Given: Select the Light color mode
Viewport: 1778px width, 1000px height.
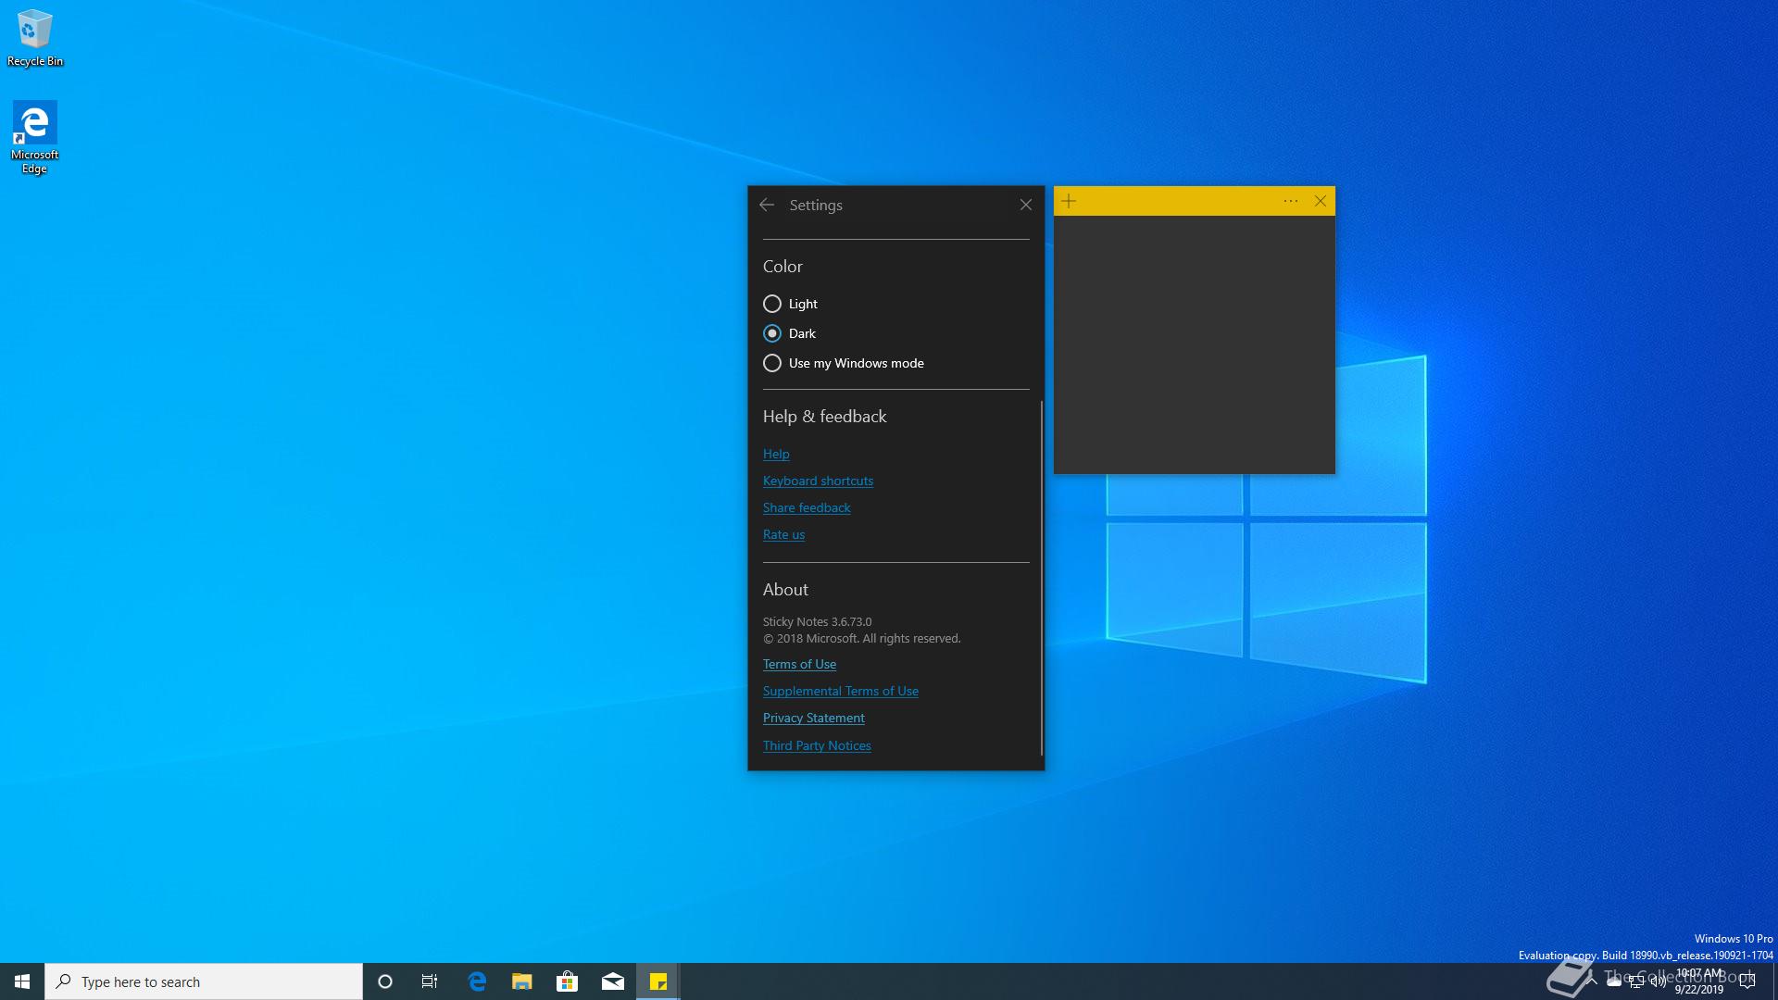Looking at the screenshot, I should pos(790,304).
